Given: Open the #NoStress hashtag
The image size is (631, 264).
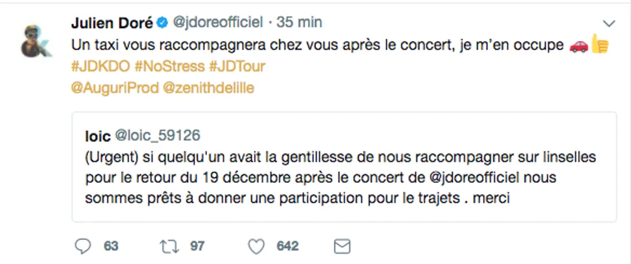Looking at the screenshot, I should (169, 66).
